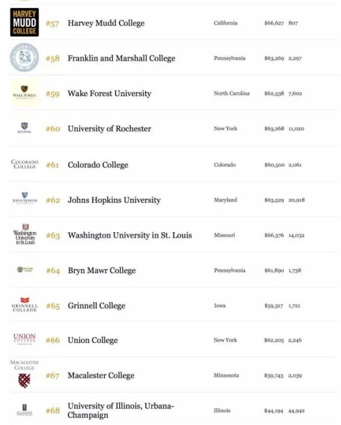Click the #63 rank number

53,235
